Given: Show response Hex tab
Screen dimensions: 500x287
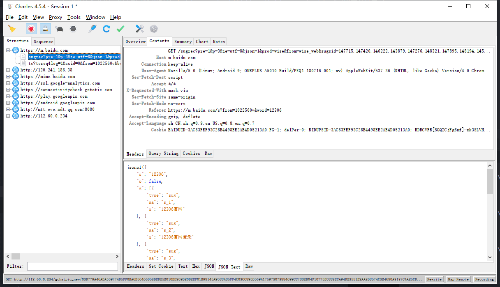Looking at the screenshot, I should point(196,266).
